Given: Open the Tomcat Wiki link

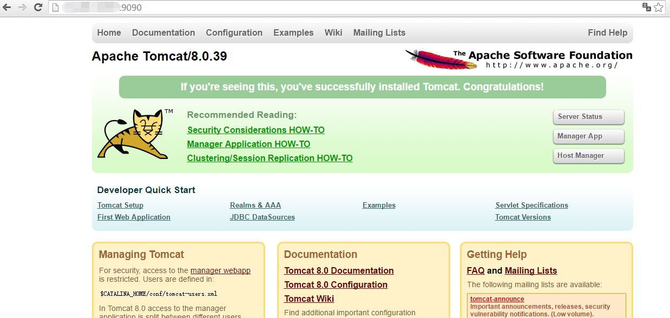Looking at the screenshot, I should coord(309,299).
